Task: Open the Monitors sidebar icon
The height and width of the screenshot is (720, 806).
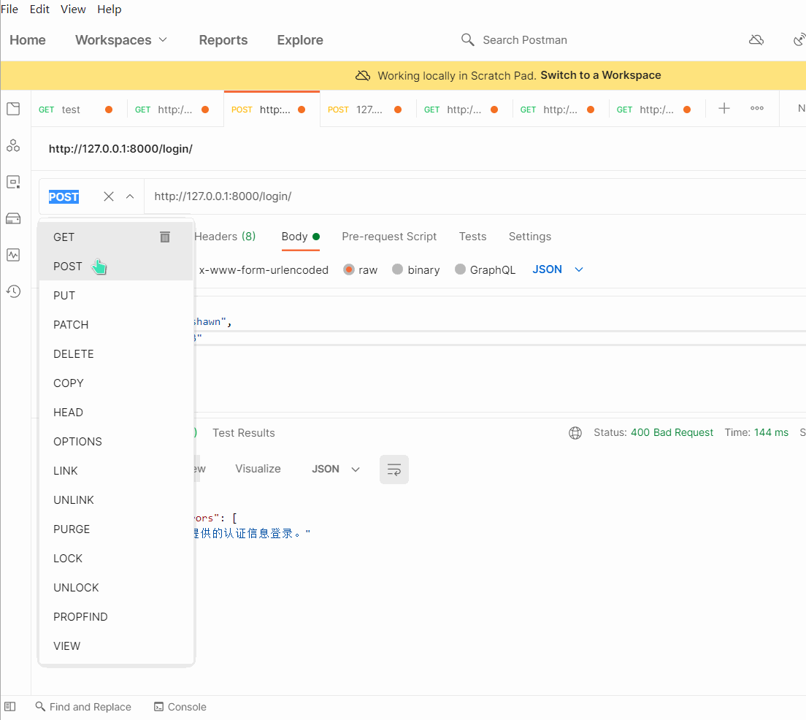Action: click(13, 255)
